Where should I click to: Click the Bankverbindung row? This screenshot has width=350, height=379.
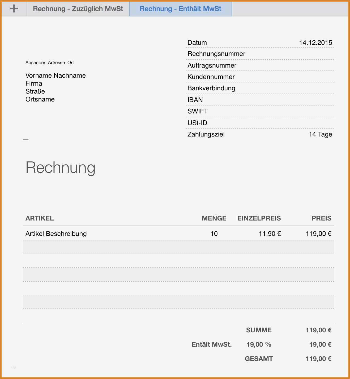tap(211, 88)
